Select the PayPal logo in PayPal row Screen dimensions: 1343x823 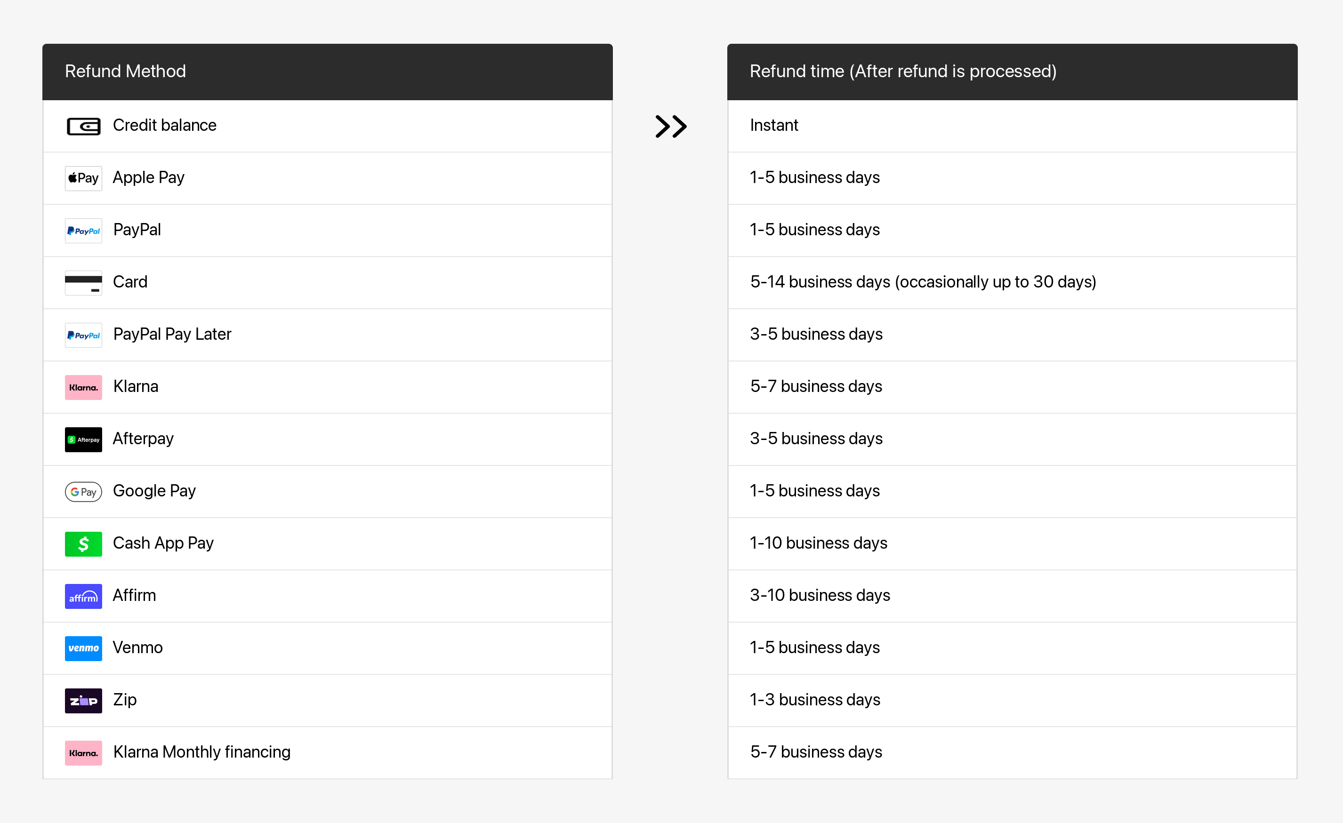83,231
